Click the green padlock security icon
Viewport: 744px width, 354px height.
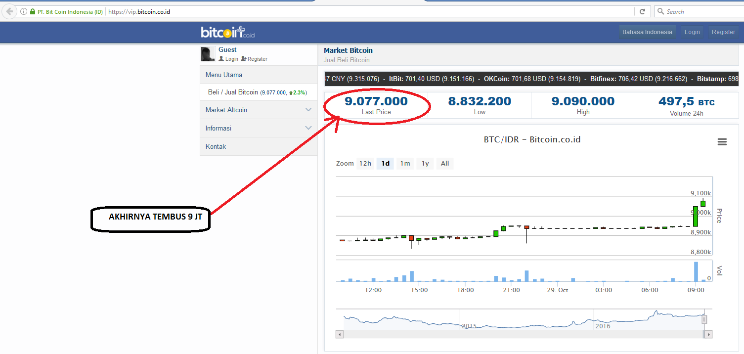pyautogui.click(x=33, y=11)
